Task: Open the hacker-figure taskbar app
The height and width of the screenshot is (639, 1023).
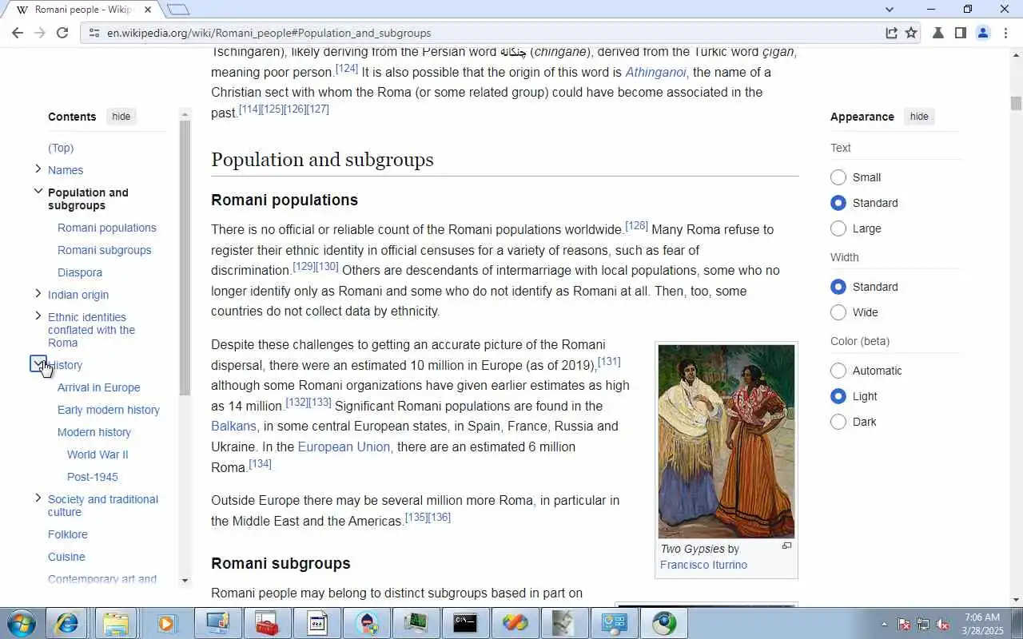Action: [367, 623]
